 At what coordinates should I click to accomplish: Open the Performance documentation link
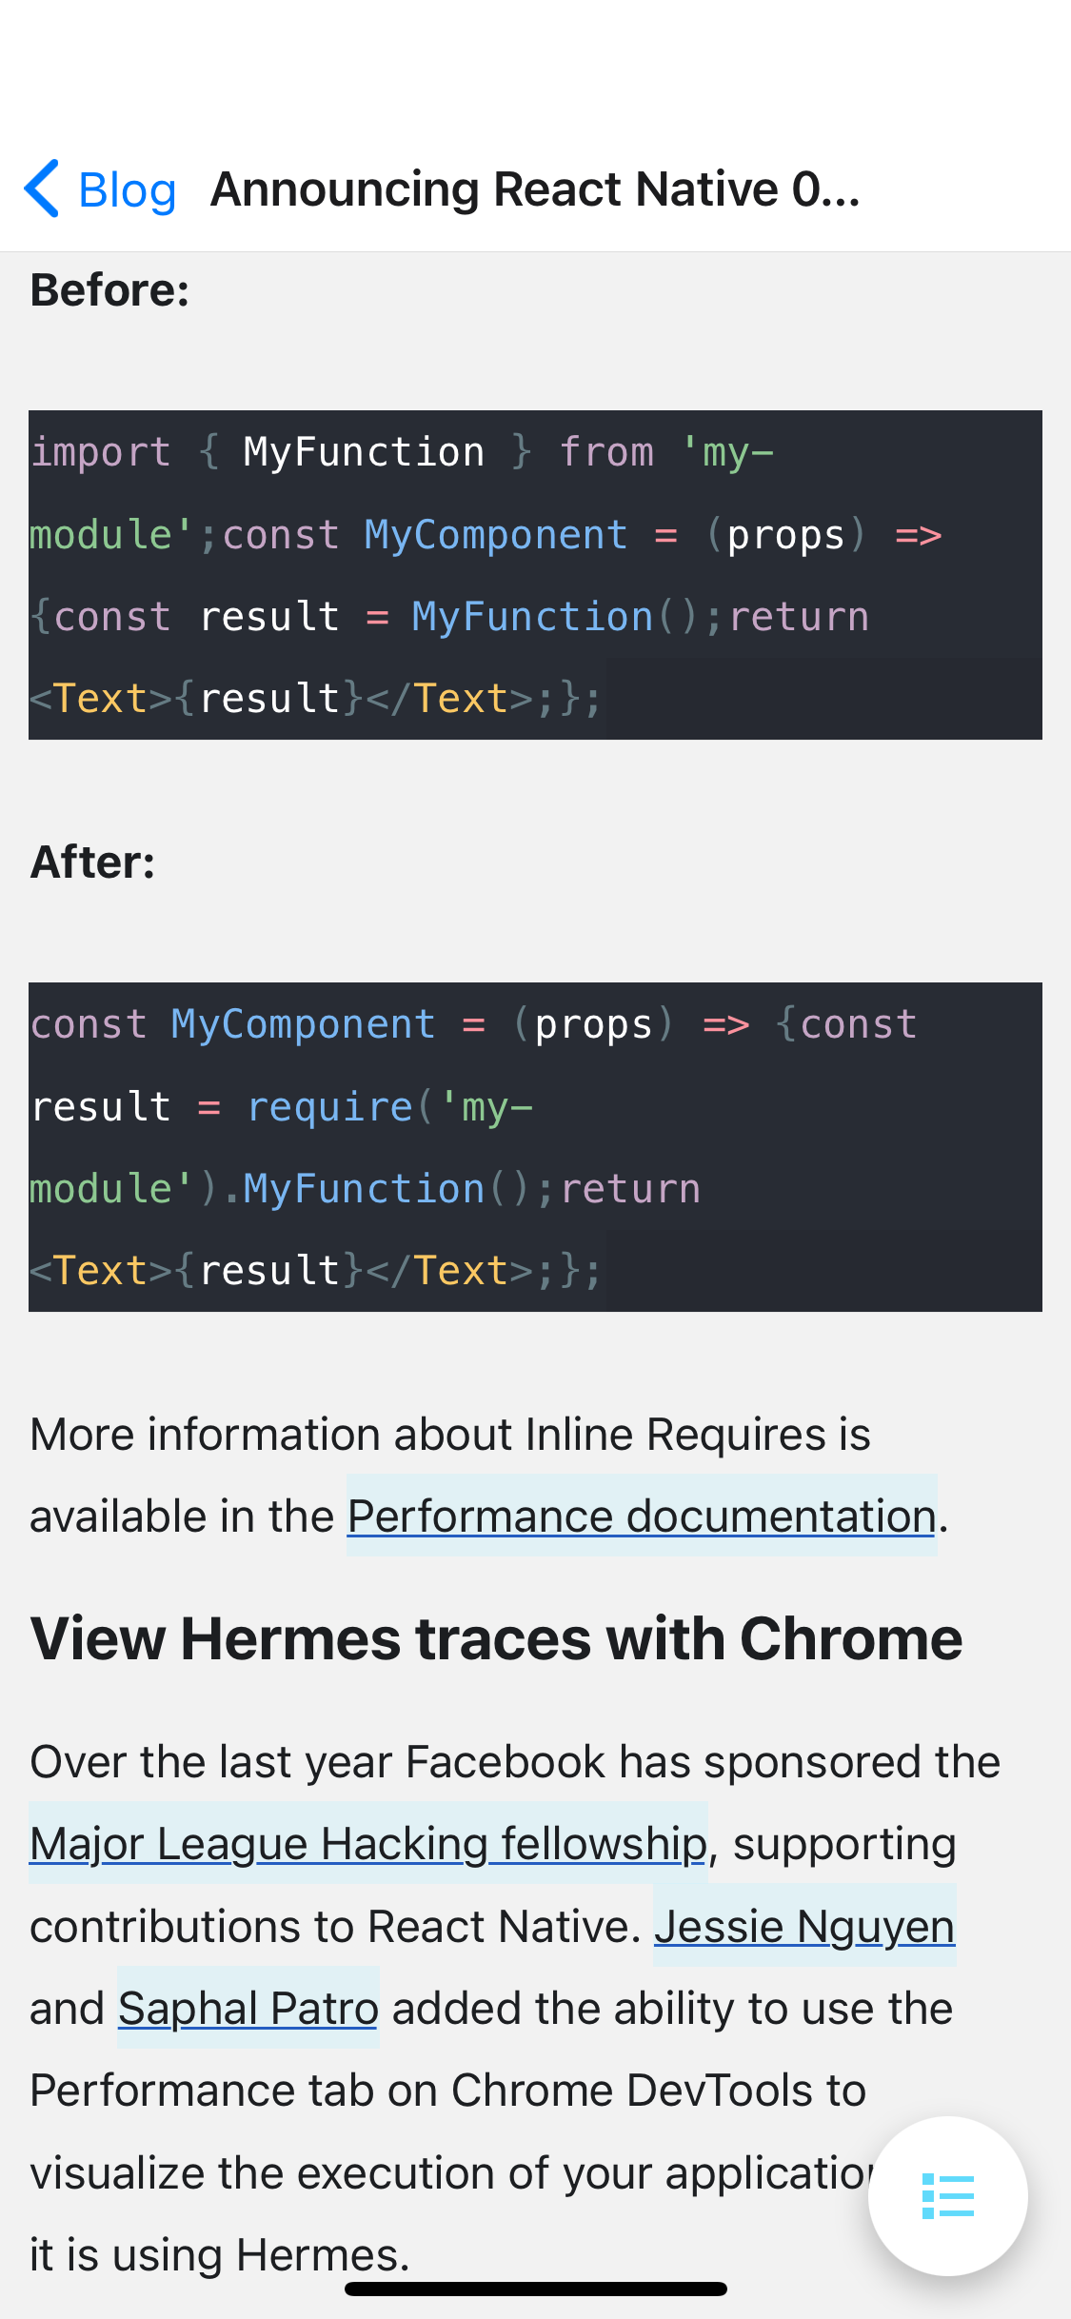point(641,1516)
